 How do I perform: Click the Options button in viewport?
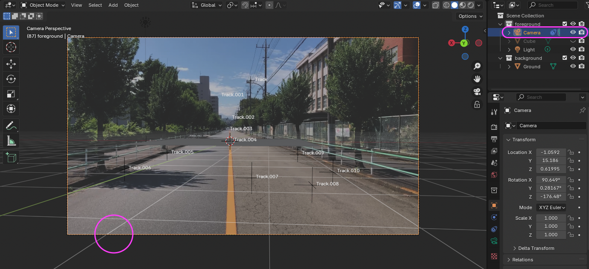click(x=470, y=16)
